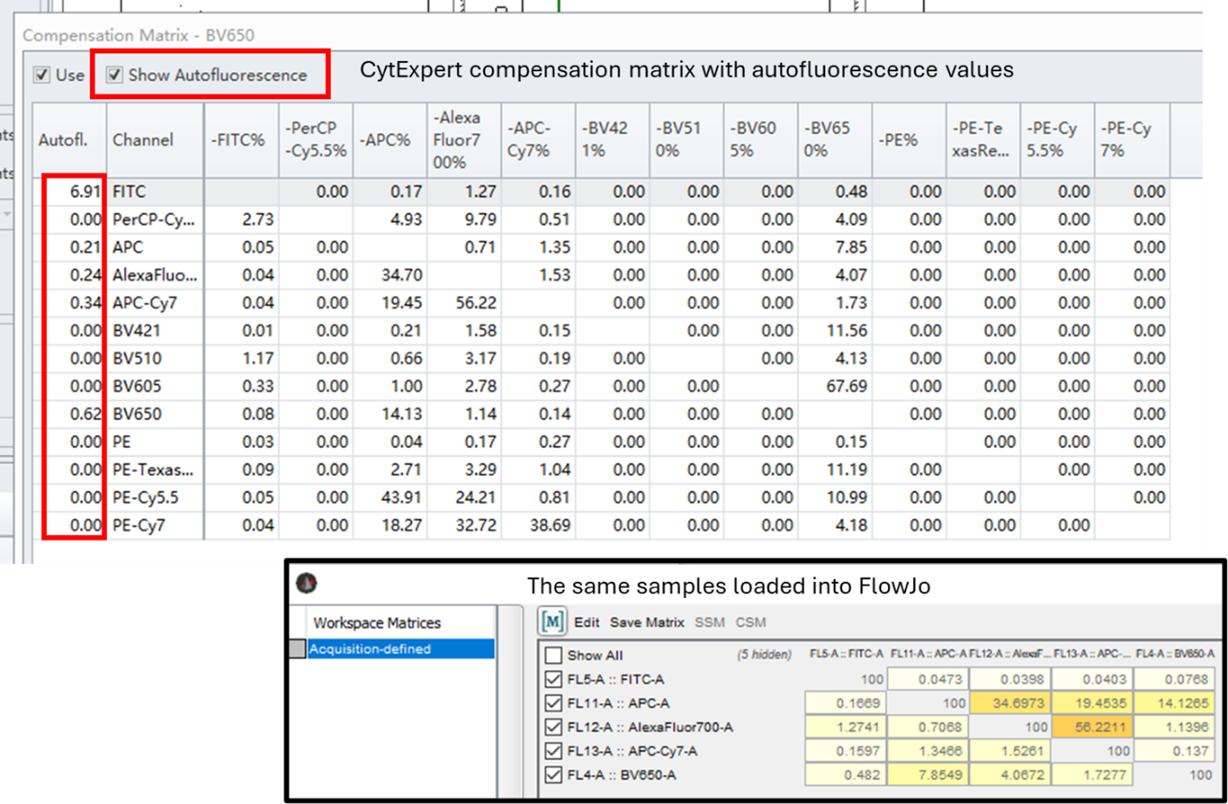Click the FITC row channel label
Viewport: 1228px width, 804px height.
129,192
